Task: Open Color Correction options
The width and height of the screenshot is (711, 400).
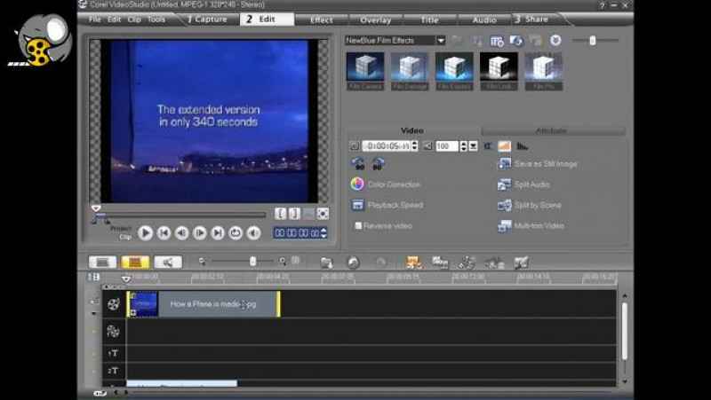Action: pyautogui.click(x=386, y=184)
